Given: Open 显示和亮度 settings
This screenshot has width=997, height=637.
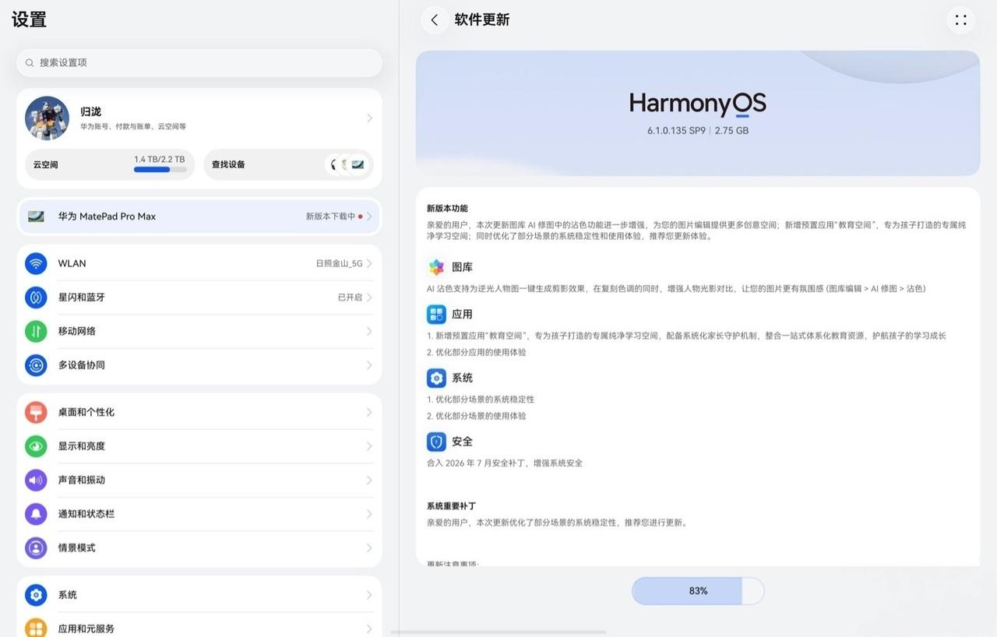Looking at the screenshot, I should (x=199, y=446).
